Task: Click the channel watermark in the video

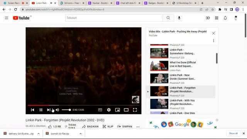Action: (x=135, y=100)
